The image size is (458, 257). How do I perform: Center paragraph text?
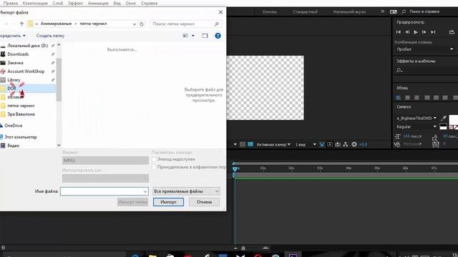[407, 98]
